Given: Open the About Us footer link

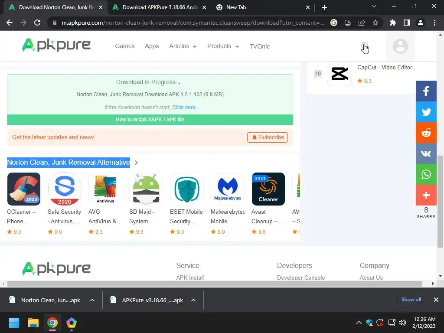Looking at the screenshot, I should [x=371, y=277].
